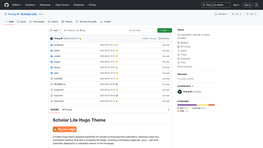Expand the Enterprise menu
This screenshot has width=263, height=148.
[80, 5]
